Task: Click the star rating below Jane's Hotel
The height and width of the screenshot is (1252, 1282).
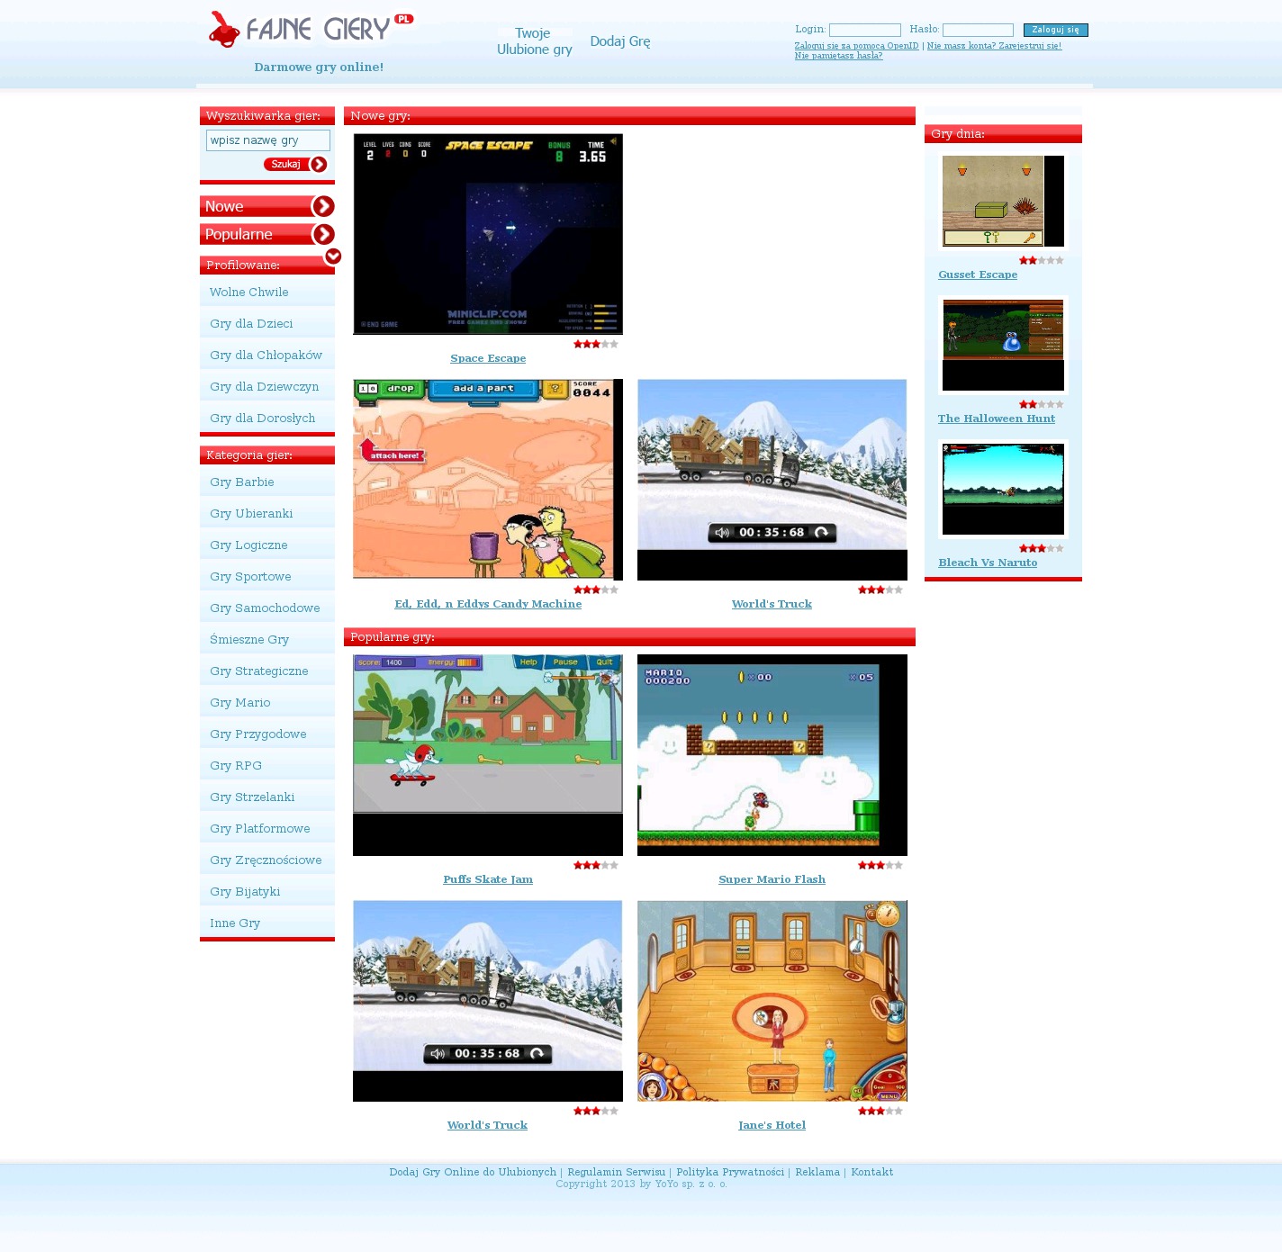Action: (x=880, y=1112)
